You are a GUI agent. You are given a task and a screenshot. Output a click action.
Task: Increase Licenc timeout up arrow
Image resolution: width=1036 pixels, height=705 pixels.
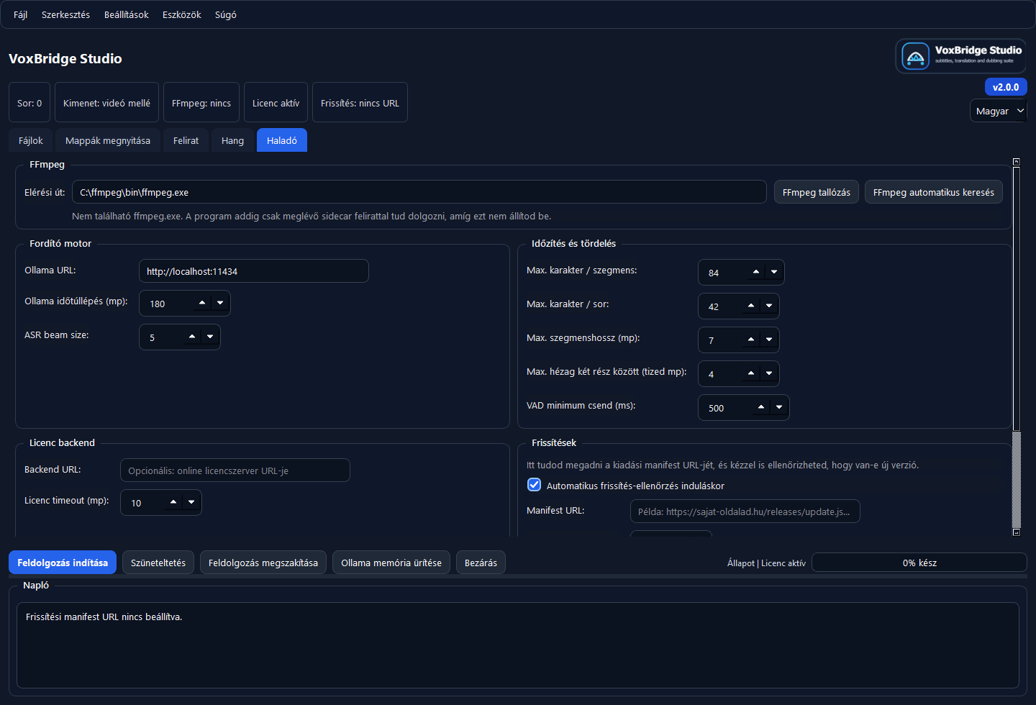tap(173, 502)
